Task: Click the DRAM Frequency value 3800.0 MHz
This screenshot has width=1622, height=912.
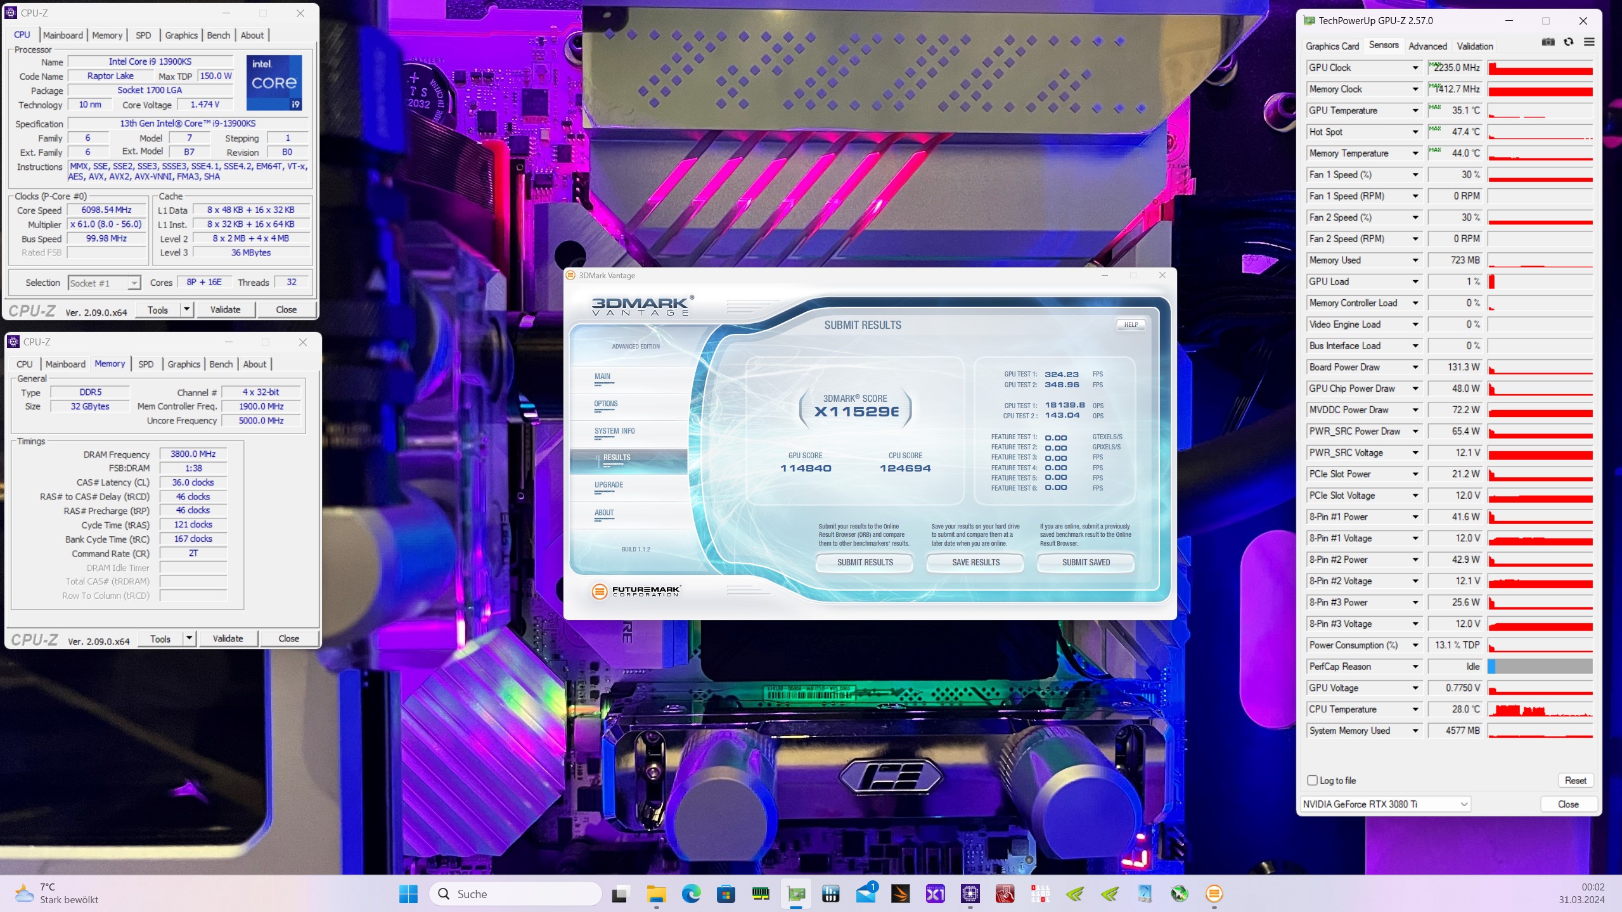Action: (193, 454)
